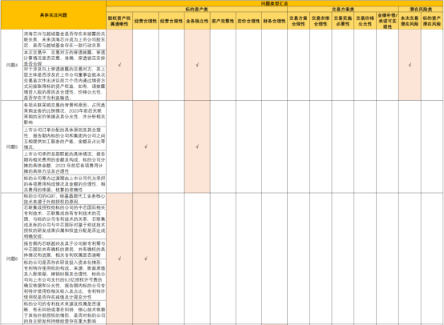Click the 问题4 row label
This screenshot has height=325, width=444.
tap(12, 65)
